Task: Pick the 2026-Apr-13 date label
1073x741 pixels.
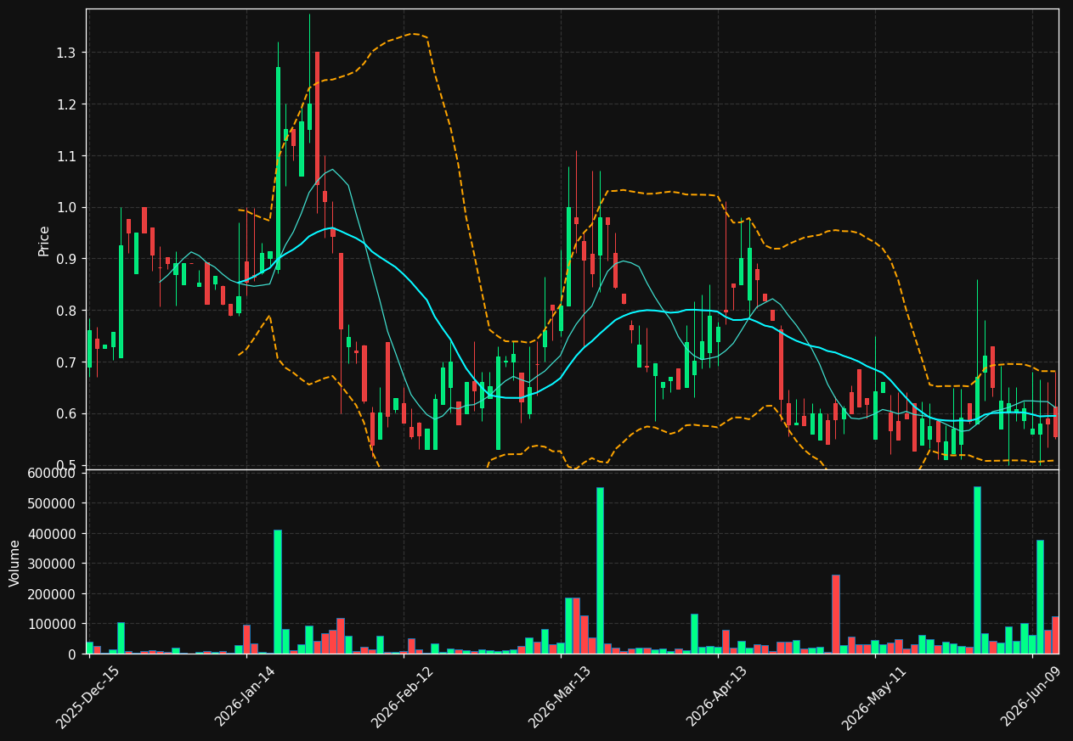Action: 716,696
